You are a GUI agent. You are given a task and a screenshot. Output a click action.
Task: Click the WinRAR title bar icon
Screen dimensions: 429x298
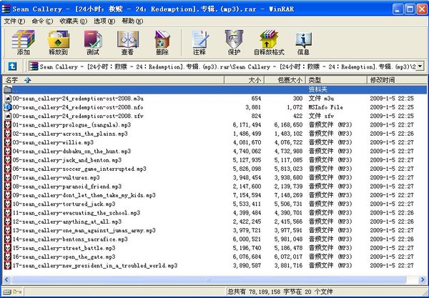[x=6, y=9]
